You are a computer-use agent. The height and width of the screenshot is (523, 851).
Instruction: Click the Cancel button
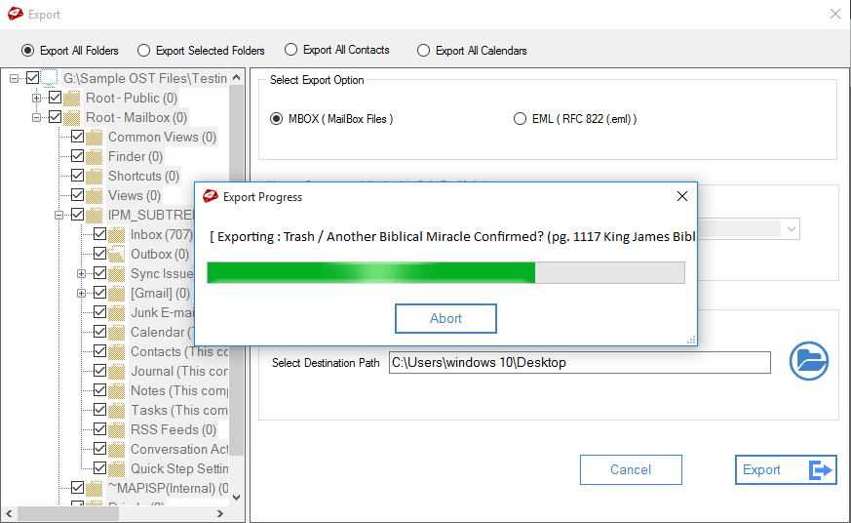631,469
